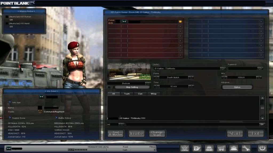
Task: Click the Exit button
Action: tap(255, 133)
